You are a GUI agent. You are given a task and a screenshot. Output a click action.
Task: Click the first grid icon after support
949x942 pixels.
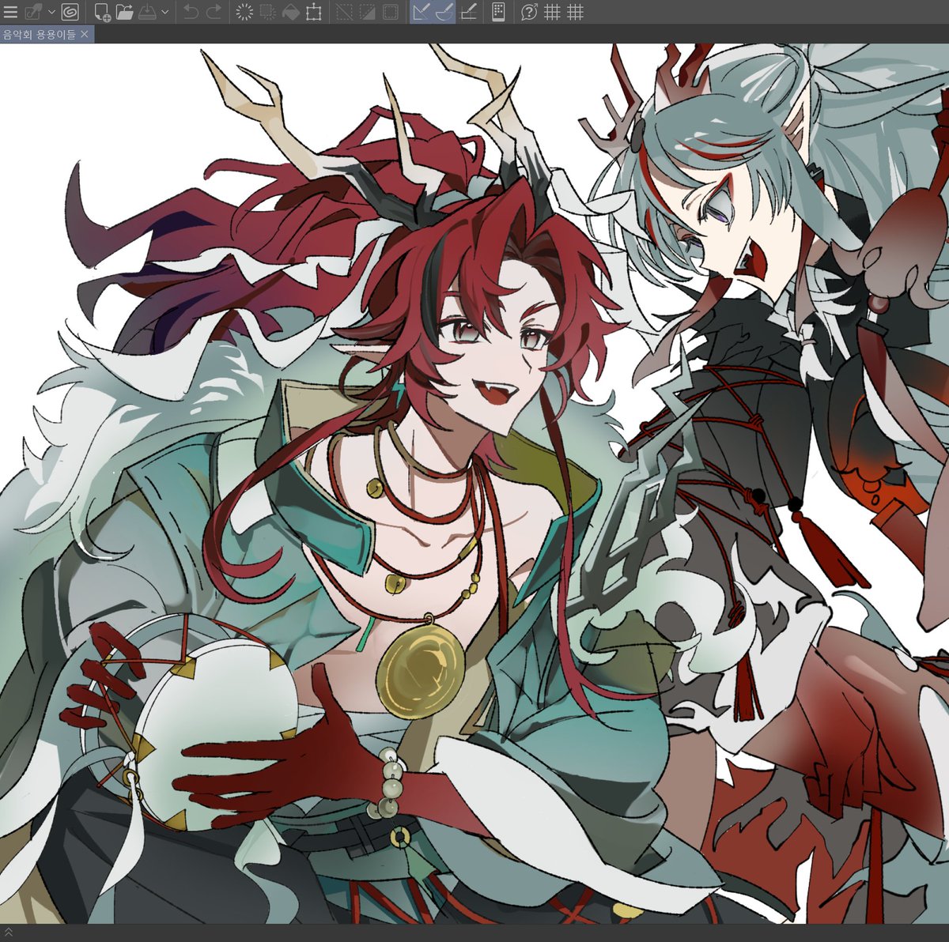552,12
